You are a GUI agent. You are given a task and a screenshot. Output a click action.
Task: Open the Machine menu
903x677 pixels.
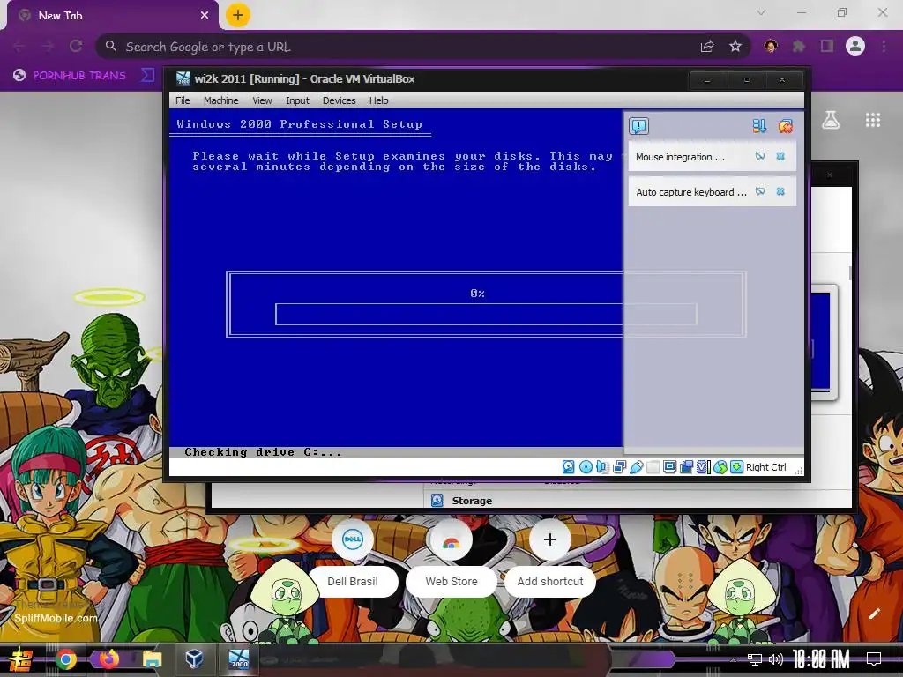220,100
